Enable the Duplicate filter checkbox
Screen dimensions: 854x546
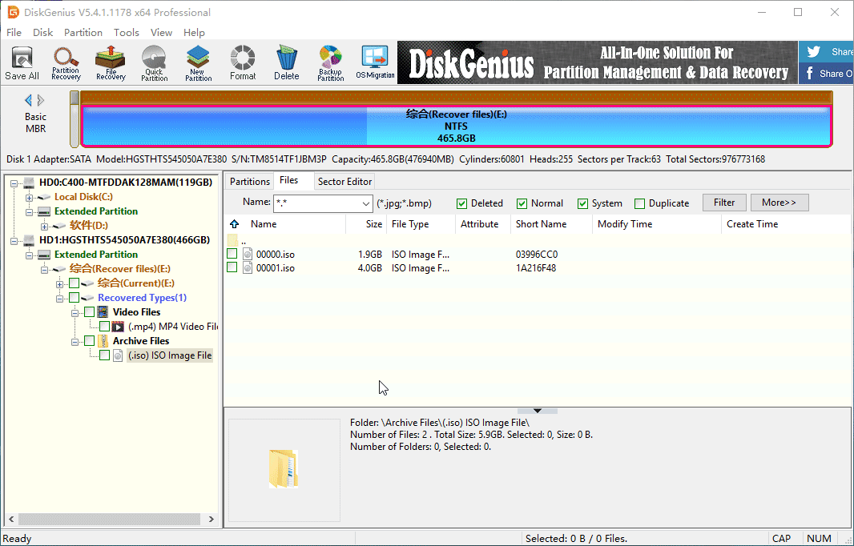pos(639,203)
